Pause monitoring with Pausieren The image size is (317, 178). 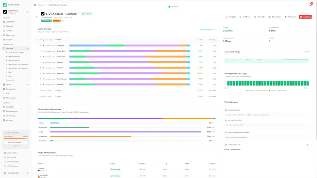[x=290, y=17]
